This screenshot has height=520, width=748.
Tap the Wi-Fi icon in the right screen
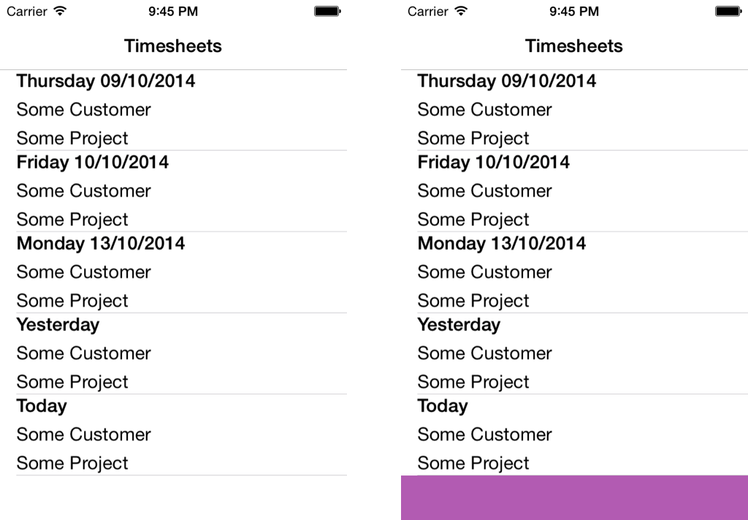(461, 11)
